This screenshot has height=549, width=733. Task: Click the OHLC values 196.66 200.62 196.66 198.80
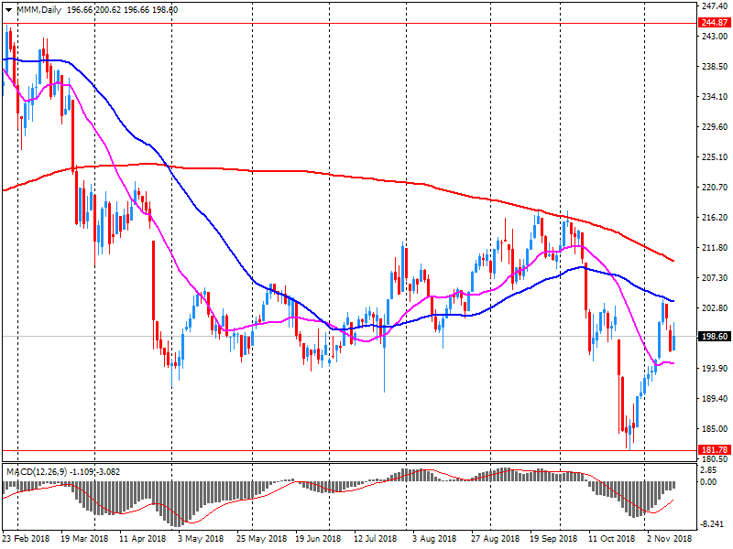pyautogui.click(x=122, y=10)
